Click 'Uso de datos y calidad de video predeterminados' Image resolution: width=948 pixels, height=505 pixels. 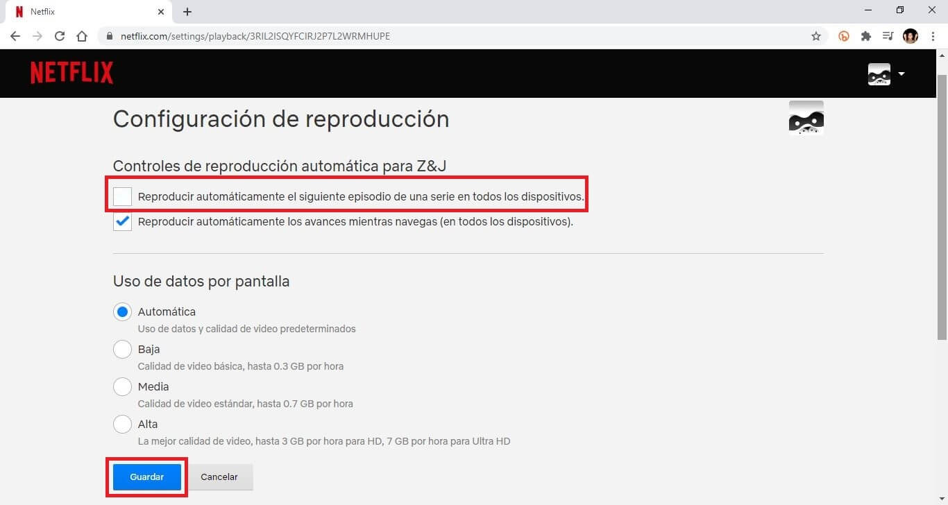tap(246, 329)
